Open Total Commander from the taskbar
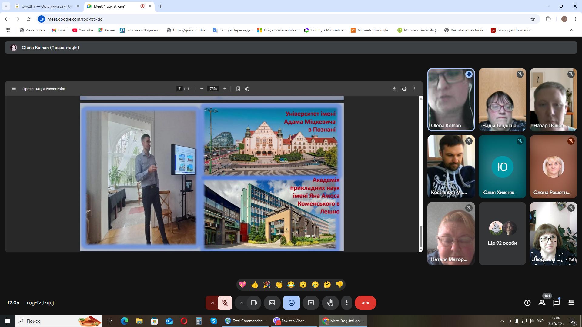Image resolution: width=582 pixels, height=327 pixels. [x=245, y=321]
